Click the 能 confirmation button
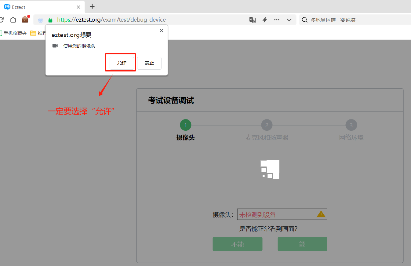 pyautogui.click(x=302, y=244)
